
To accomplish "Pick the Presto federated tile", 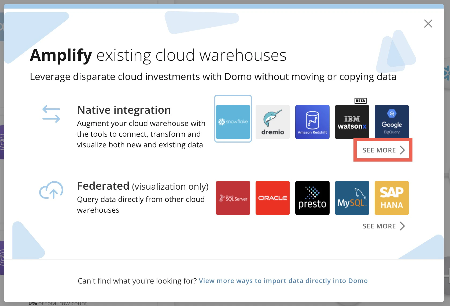I will pos(312,198).
